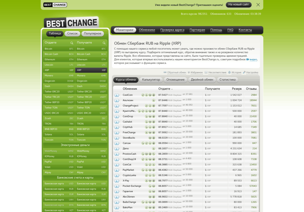Click the large BestChange logo

pos(71,23)
